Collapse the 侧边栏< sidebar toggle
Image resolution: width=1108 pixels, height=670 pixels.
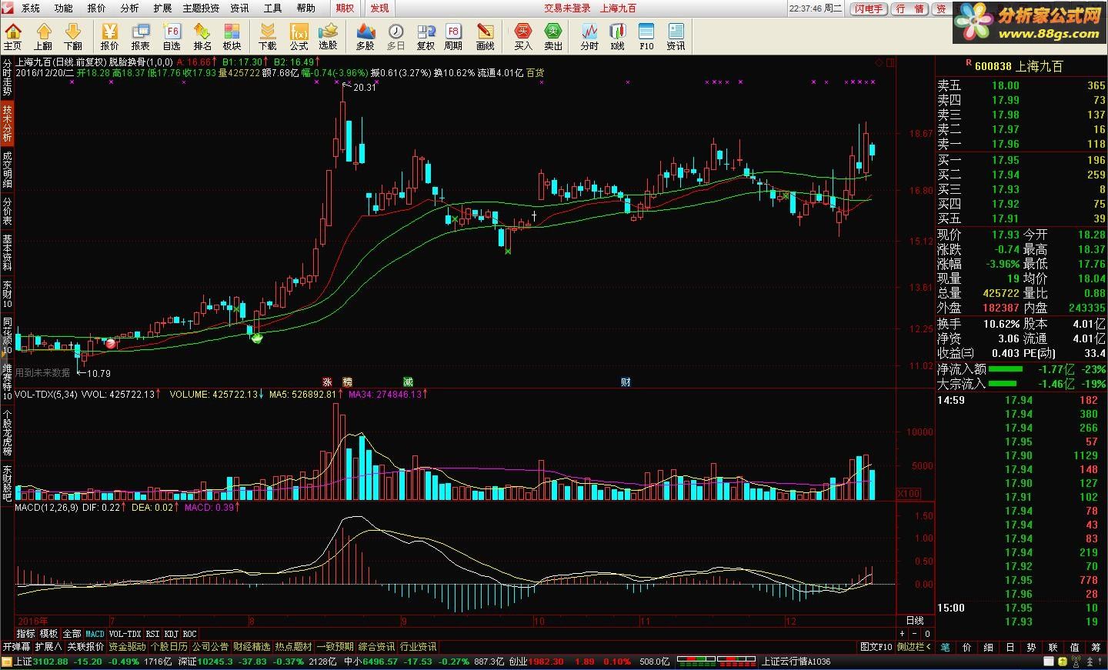(914, 647)
